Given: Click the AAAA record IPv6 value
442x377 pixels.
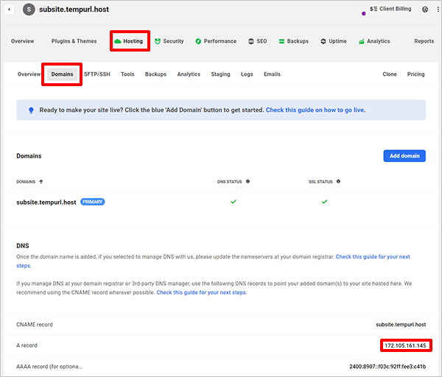Looking at the screenshot, I should (387, 367).
